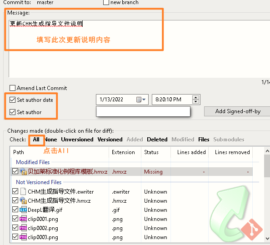Click the GIF icon for DeepL翻译.gif
This screenshot has height=245, width=270.
[x=23, y=210]
